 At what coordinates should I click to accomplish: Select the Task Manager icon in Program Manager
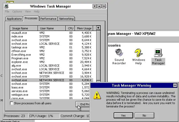tap(158, 57)
